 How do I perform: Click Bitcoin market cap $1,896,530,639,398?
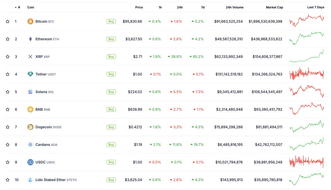(265, 21)
